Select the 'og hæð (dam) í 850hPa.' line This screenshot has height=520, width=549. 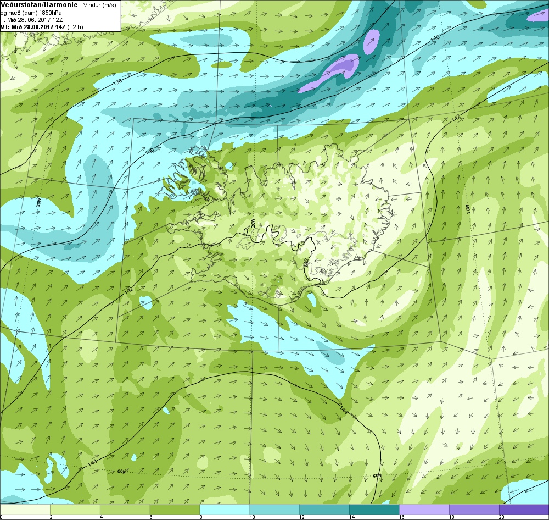pos(32,13)
